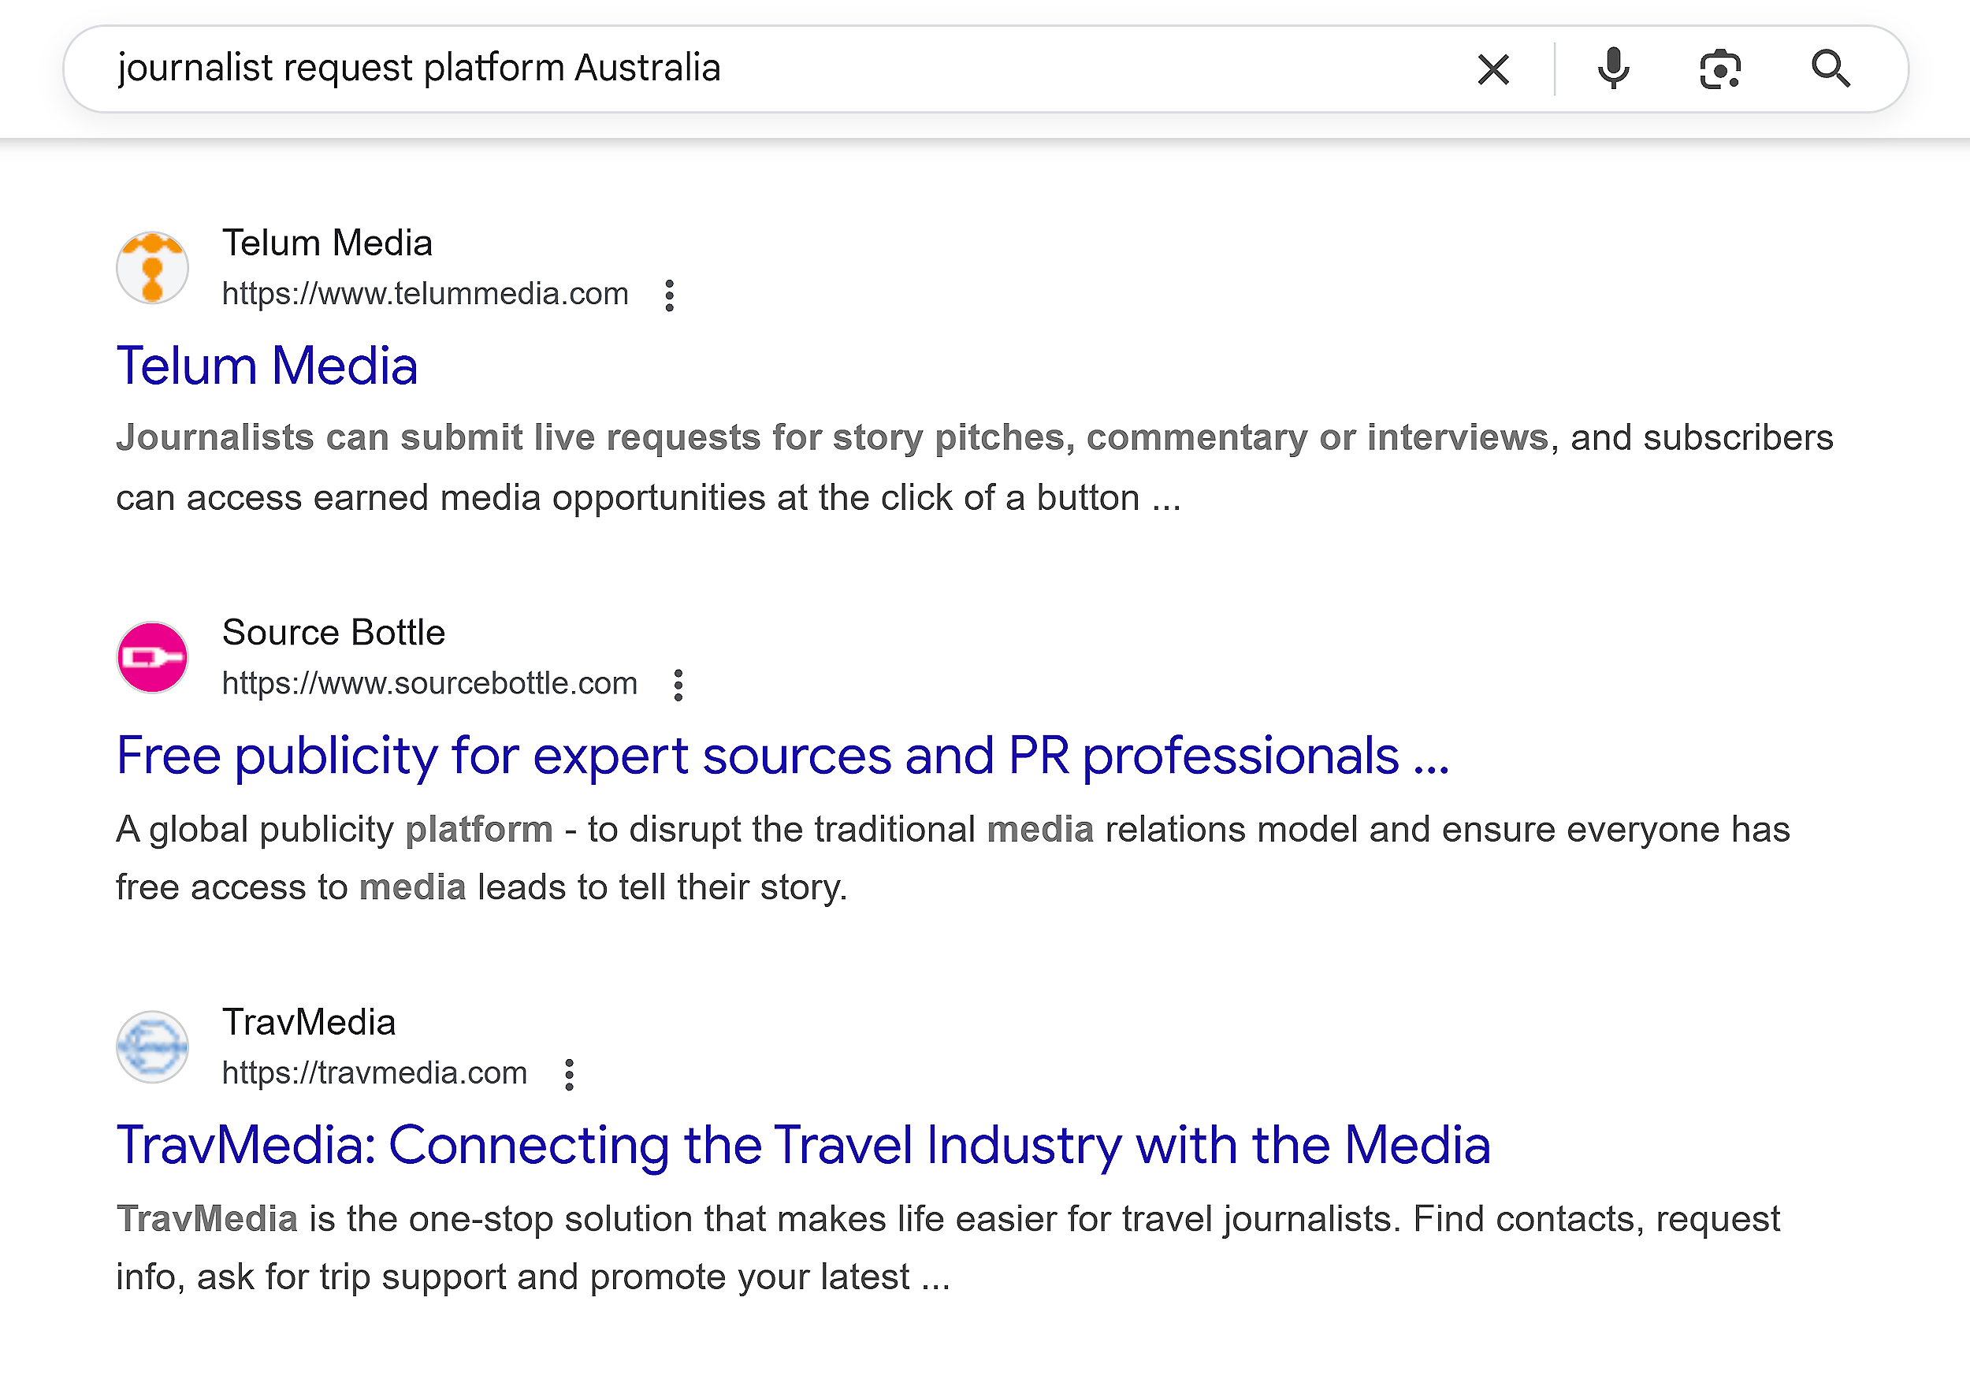Click the Source Bottle pink favicon
This screenshot has width=1970, height=1390.
point(152,656)
